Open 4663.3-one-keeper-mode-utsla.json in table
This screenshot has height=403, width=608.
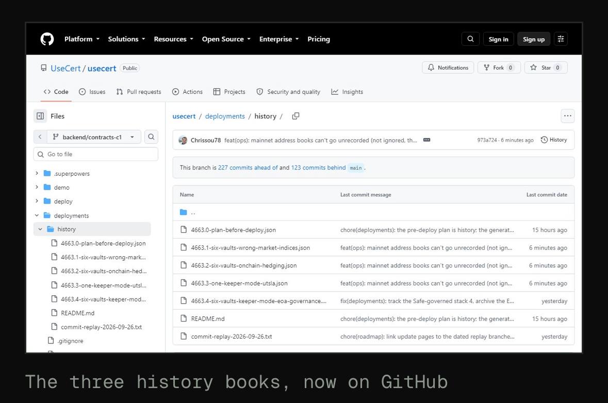click(239, 283)
